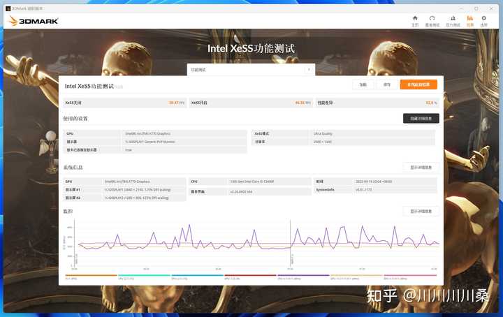Viewport: 503px width, 317px height.
Task: Close the 3DMark window
Action: 491,8
